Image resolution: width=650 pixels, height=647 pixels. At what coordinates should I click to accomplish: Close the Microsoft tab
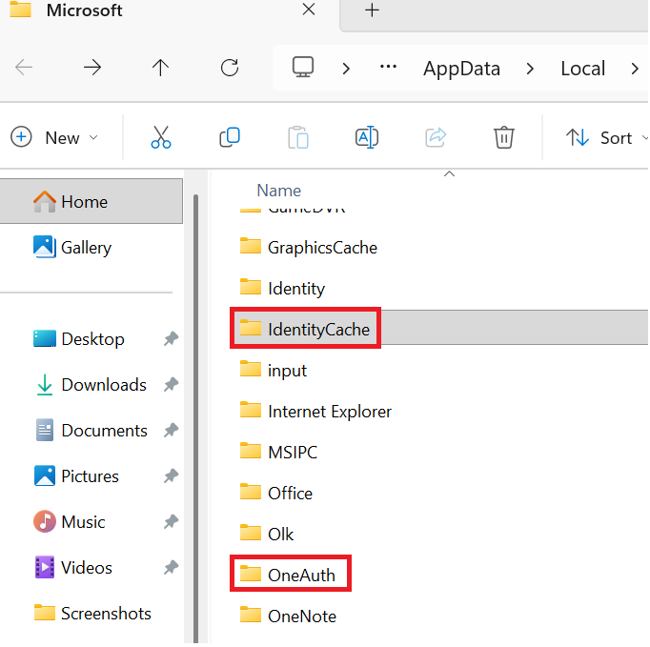click(309, 10)
